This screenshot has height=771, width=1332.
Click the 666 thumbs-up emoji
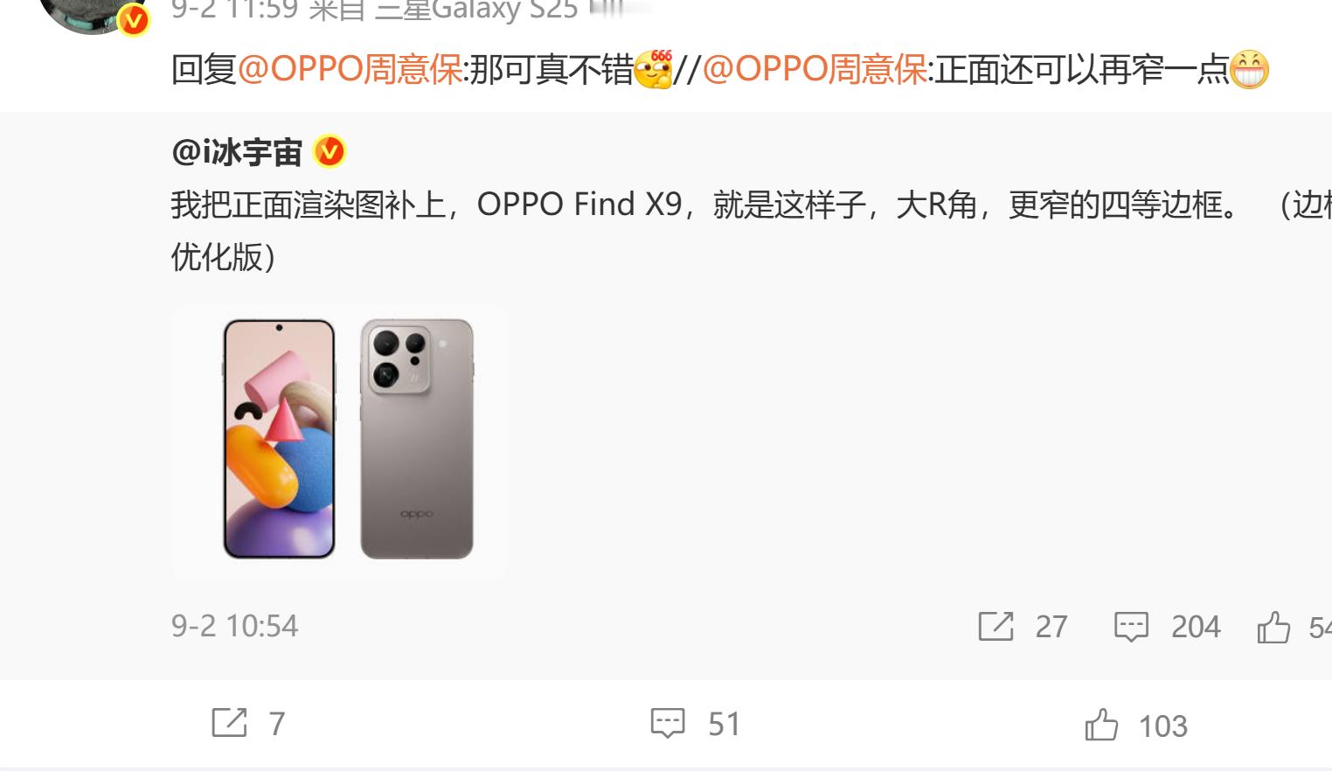(654, 69)
